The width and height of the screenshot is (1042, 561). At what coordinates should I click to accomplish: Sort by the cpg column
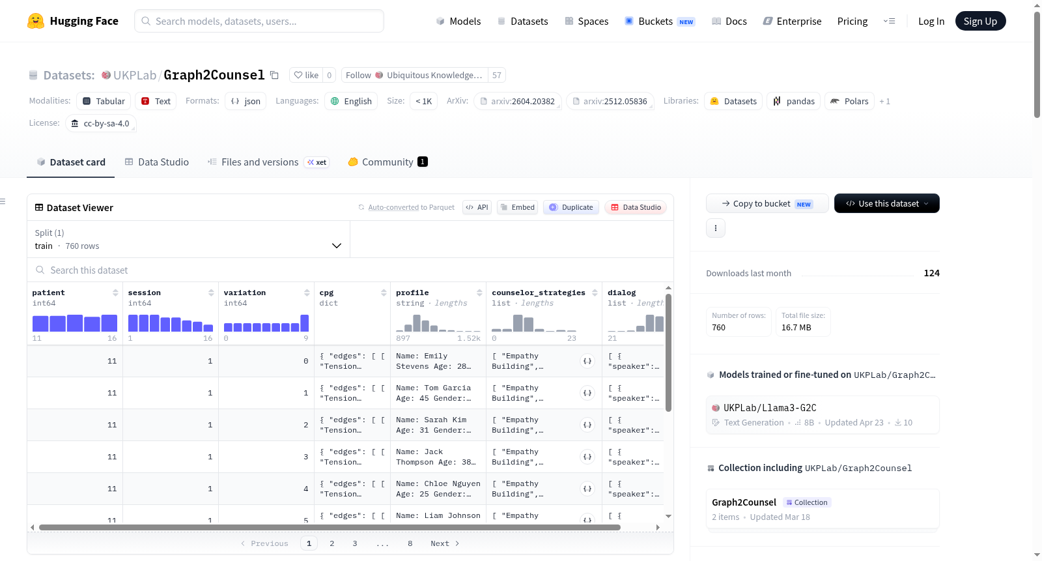pos(384,293)
